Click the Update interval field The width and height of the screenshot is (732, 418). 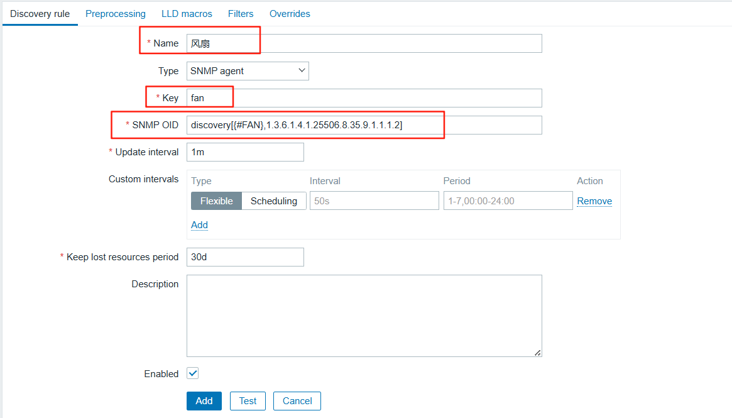pos(245,152)
